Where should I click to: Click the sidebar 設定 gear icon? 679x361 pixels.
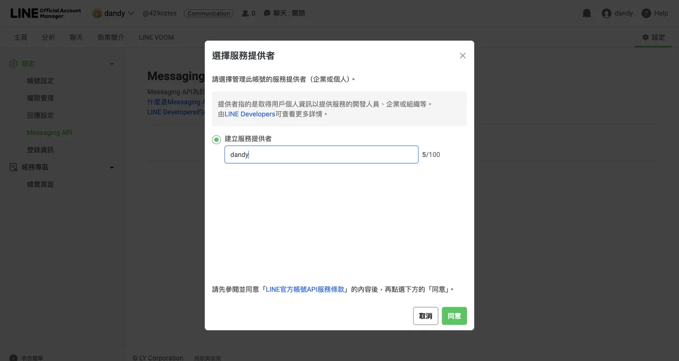[14, 63]
